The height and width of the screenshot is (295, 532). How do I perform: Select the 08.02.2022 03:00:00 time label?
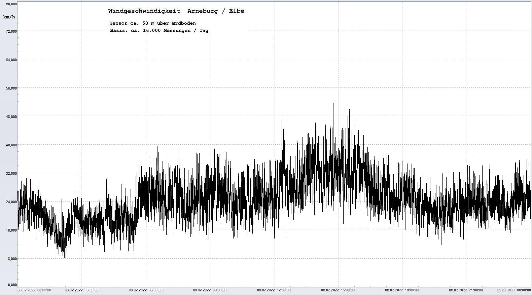82,290
